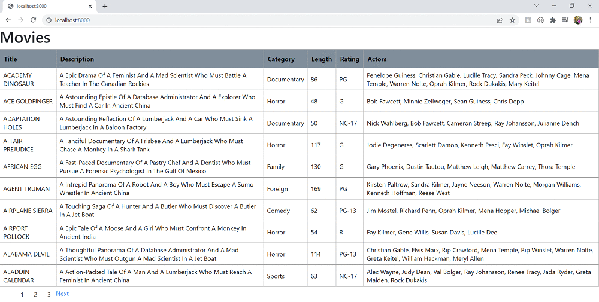The height and width of the screenshot is (302, 599).
Task: Share this page from the address bar
Action: coord(500,20)
